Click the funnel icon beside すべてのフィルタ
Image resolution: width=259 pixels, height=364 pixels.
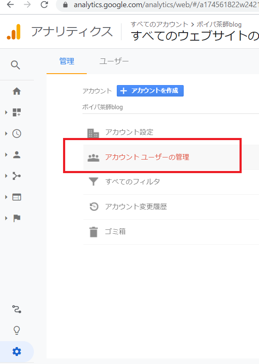93,182
